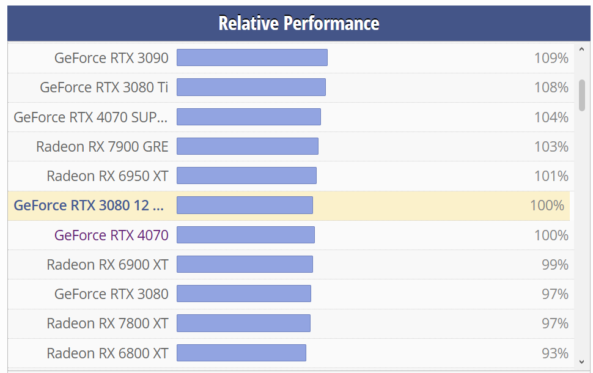
Task: Select the highlighted GeForce RTX 3080 12 GB row
Action: [x=89, y=205]
